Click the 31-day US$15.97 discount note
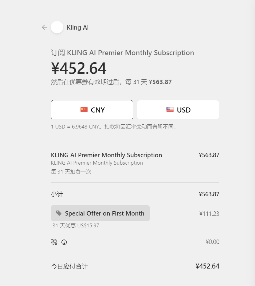This screenshot has width=255, height=286. 76,226
